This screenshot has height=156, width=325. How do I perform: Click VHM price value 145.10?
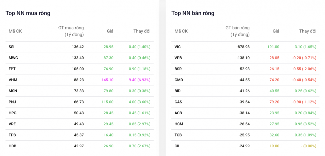[x=107, y=80]
